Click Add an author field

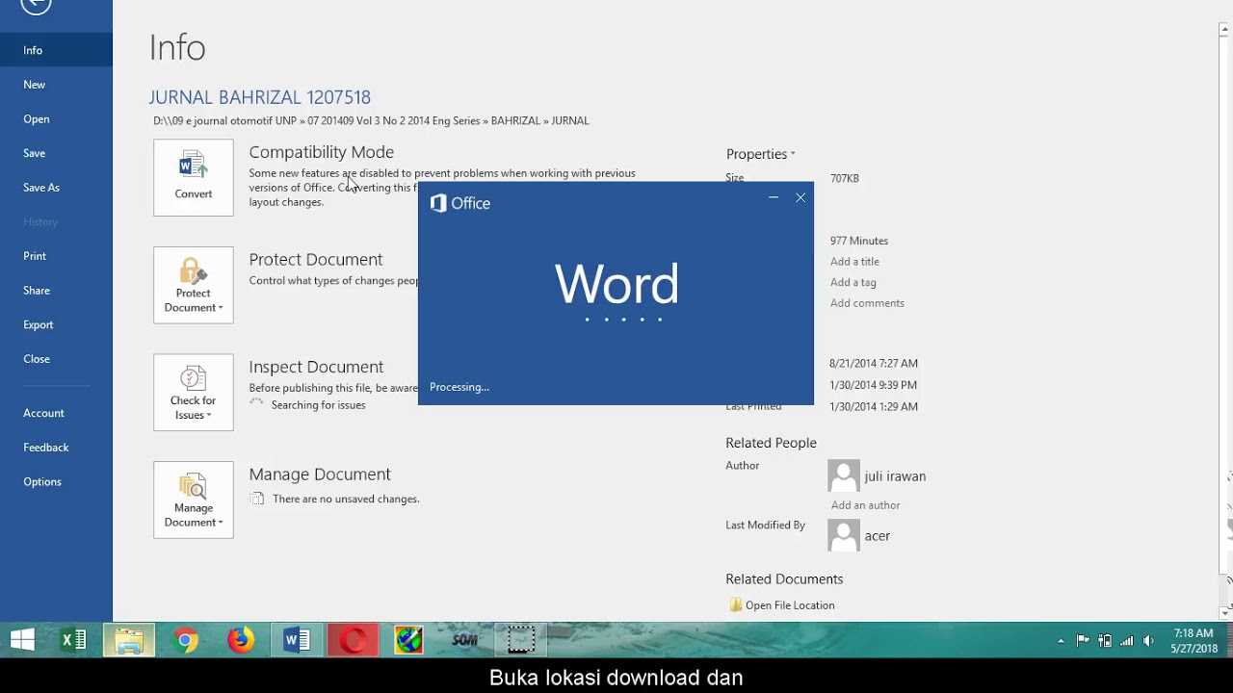coord(865,505)
